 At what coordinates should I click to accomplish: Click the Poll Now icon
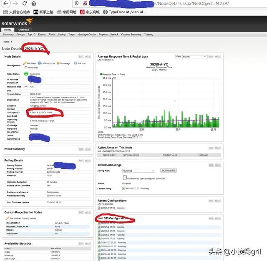click(76, 63)
